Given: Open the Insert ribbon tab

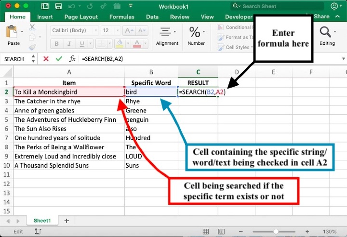Looking at the screenshot, I should [x=45, y=17].
